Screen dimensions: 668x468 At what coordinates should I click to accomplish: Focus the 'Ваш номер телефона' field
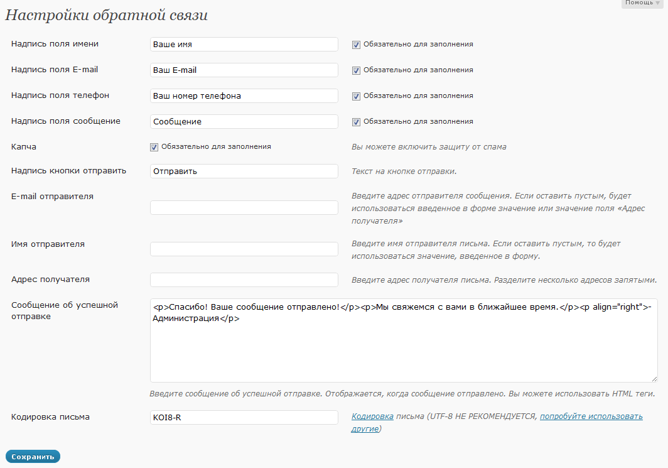(x=244, y=96)
